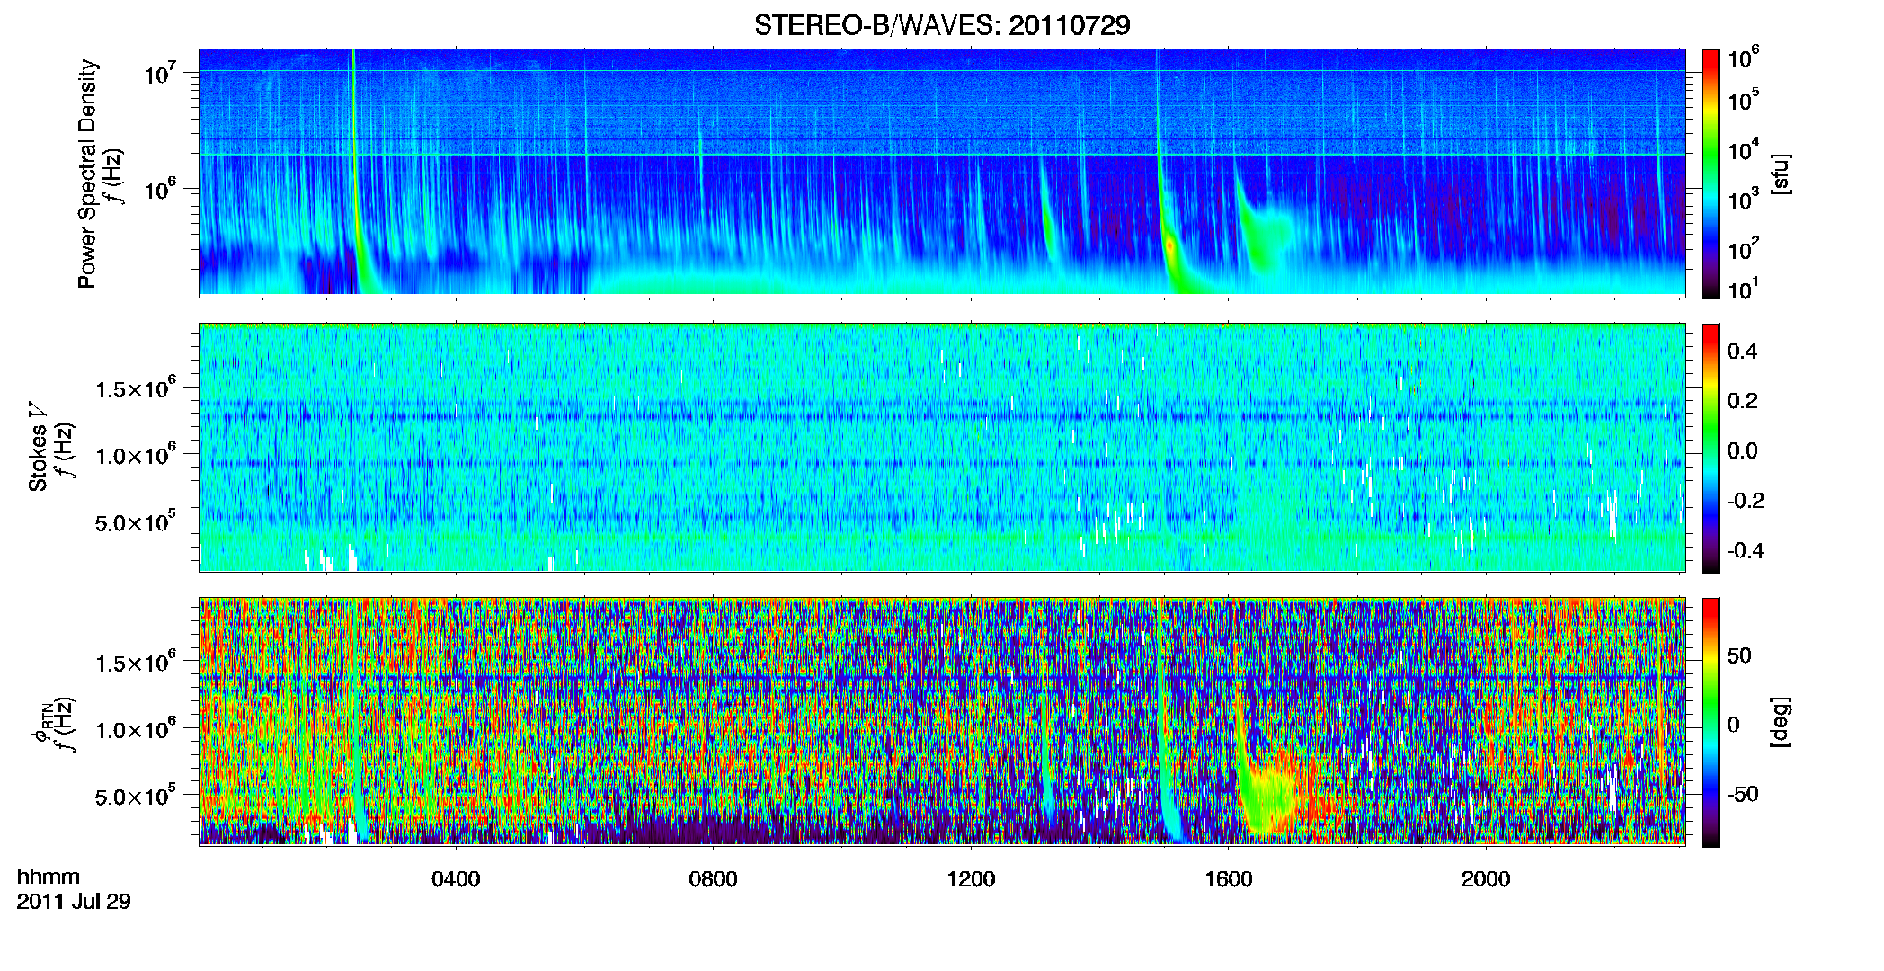Image resolution: width=1884 pixels, height=971 pixels.
Task: Click the Stokes V axis label
Action: pos(38,447)
